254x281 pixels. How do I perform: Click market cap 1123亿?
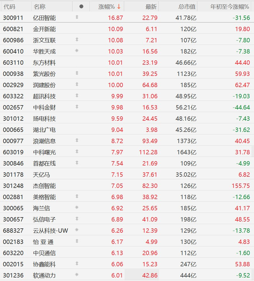pos(187,74)
